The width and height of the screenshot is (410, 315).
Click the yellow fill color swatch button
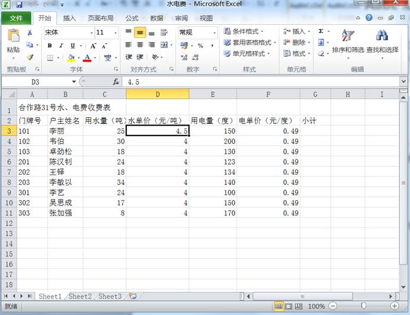[x=71, y=58]
